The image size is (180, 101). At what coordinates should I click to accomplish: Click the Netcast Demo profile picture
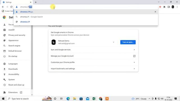pyautogui.click(x=53, y=42)
